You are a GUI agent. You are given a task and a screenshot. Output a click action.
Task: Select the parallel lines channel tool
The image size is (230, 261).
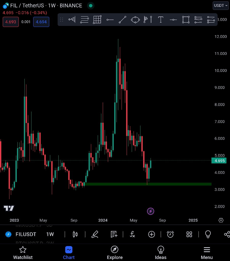[x=85, y=20]
